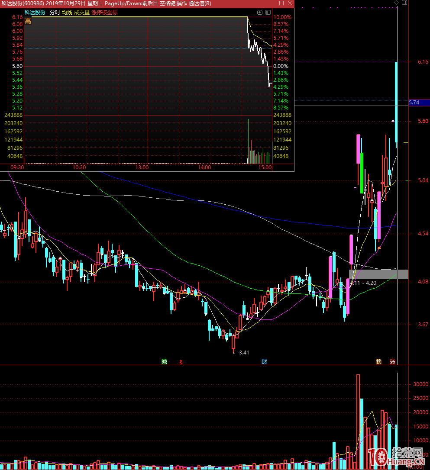430x470 pixels.
Task: Click the 10.00% percent axis label
Action: point(282,17)
